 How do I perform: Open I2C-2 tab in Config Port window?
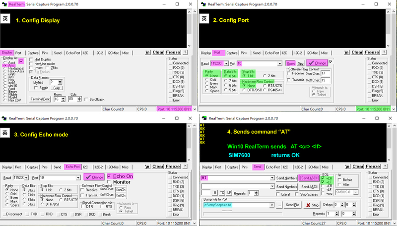(x=298, y=53)
